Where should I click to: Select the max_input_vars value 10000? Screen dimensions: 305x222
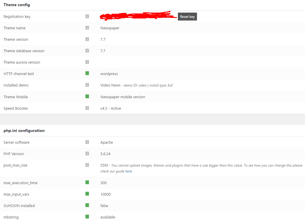105,194
